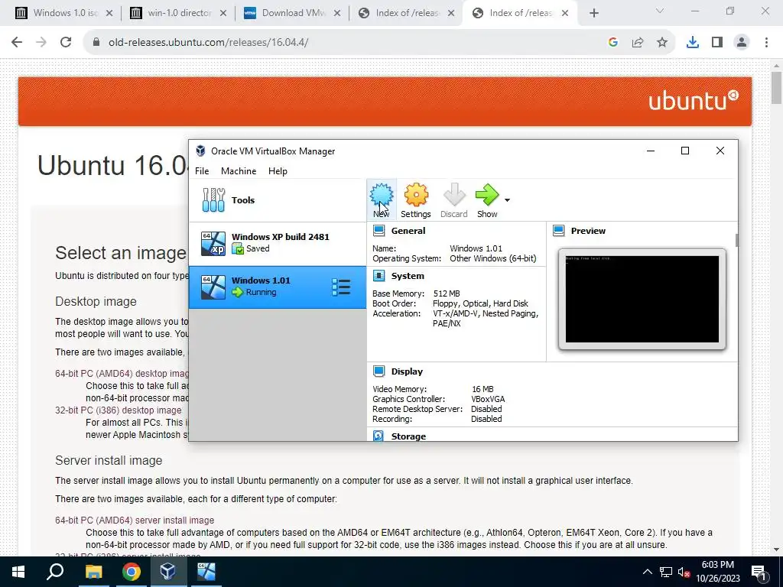The height and width of the screenshot is (587, 783).
Task: Toggle Chrome side panel icon
Action: click(717, 43)
